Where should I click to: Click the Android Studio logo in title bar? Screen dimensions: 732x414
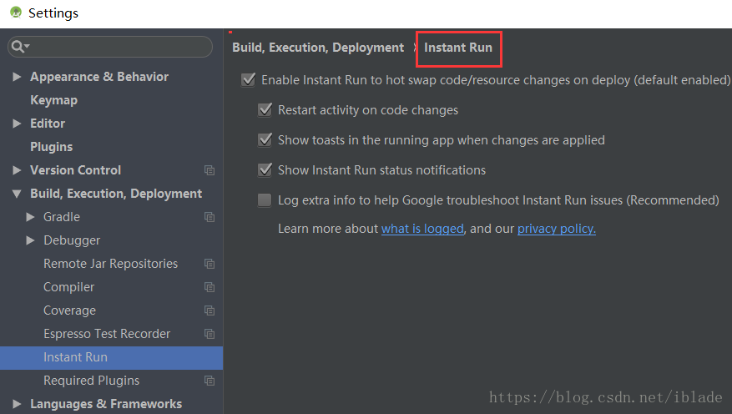point(16,13)
